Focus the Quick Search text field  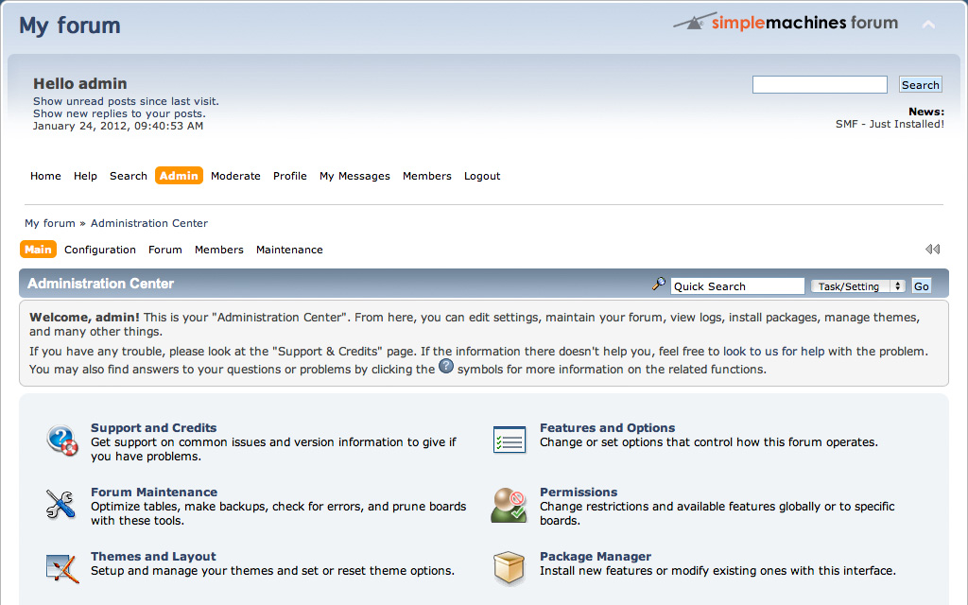(x=737, y=286)
